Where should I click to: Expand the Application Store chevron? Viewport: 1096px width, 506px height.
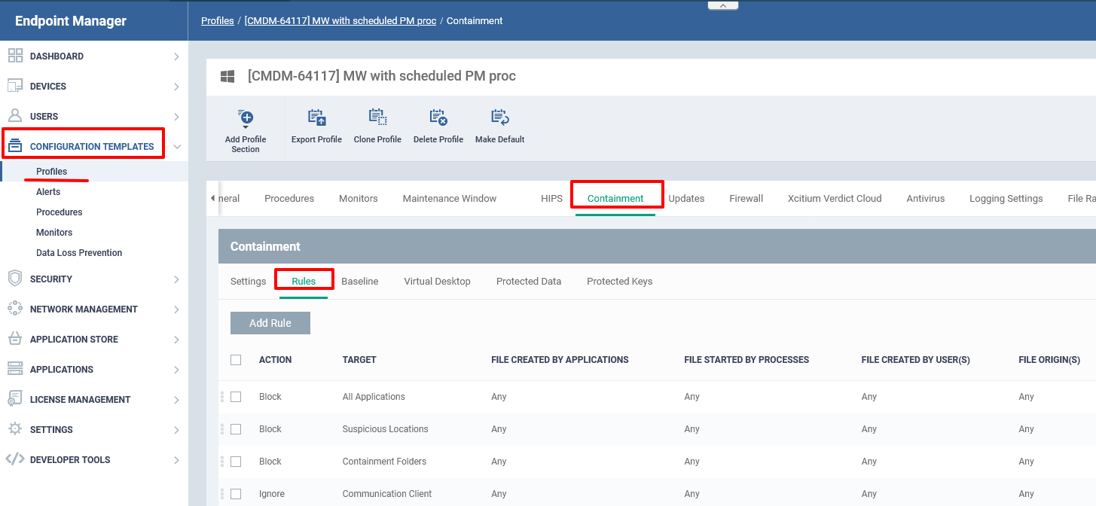click(176, 340)
